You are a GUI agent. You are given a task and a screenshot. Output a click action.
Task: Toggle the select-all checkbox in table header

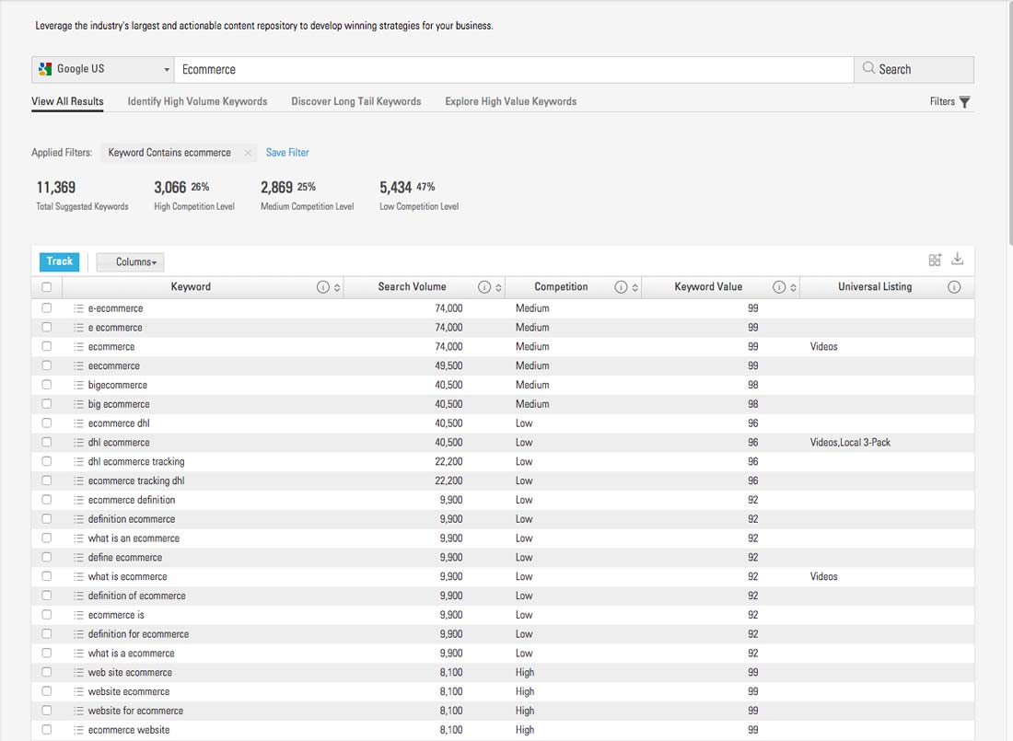pyautogui.click(x=47, y=287)
